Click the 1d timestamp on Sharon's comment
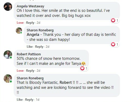The width and height of the screenshot is (131, 102). [x=38, y=100]
